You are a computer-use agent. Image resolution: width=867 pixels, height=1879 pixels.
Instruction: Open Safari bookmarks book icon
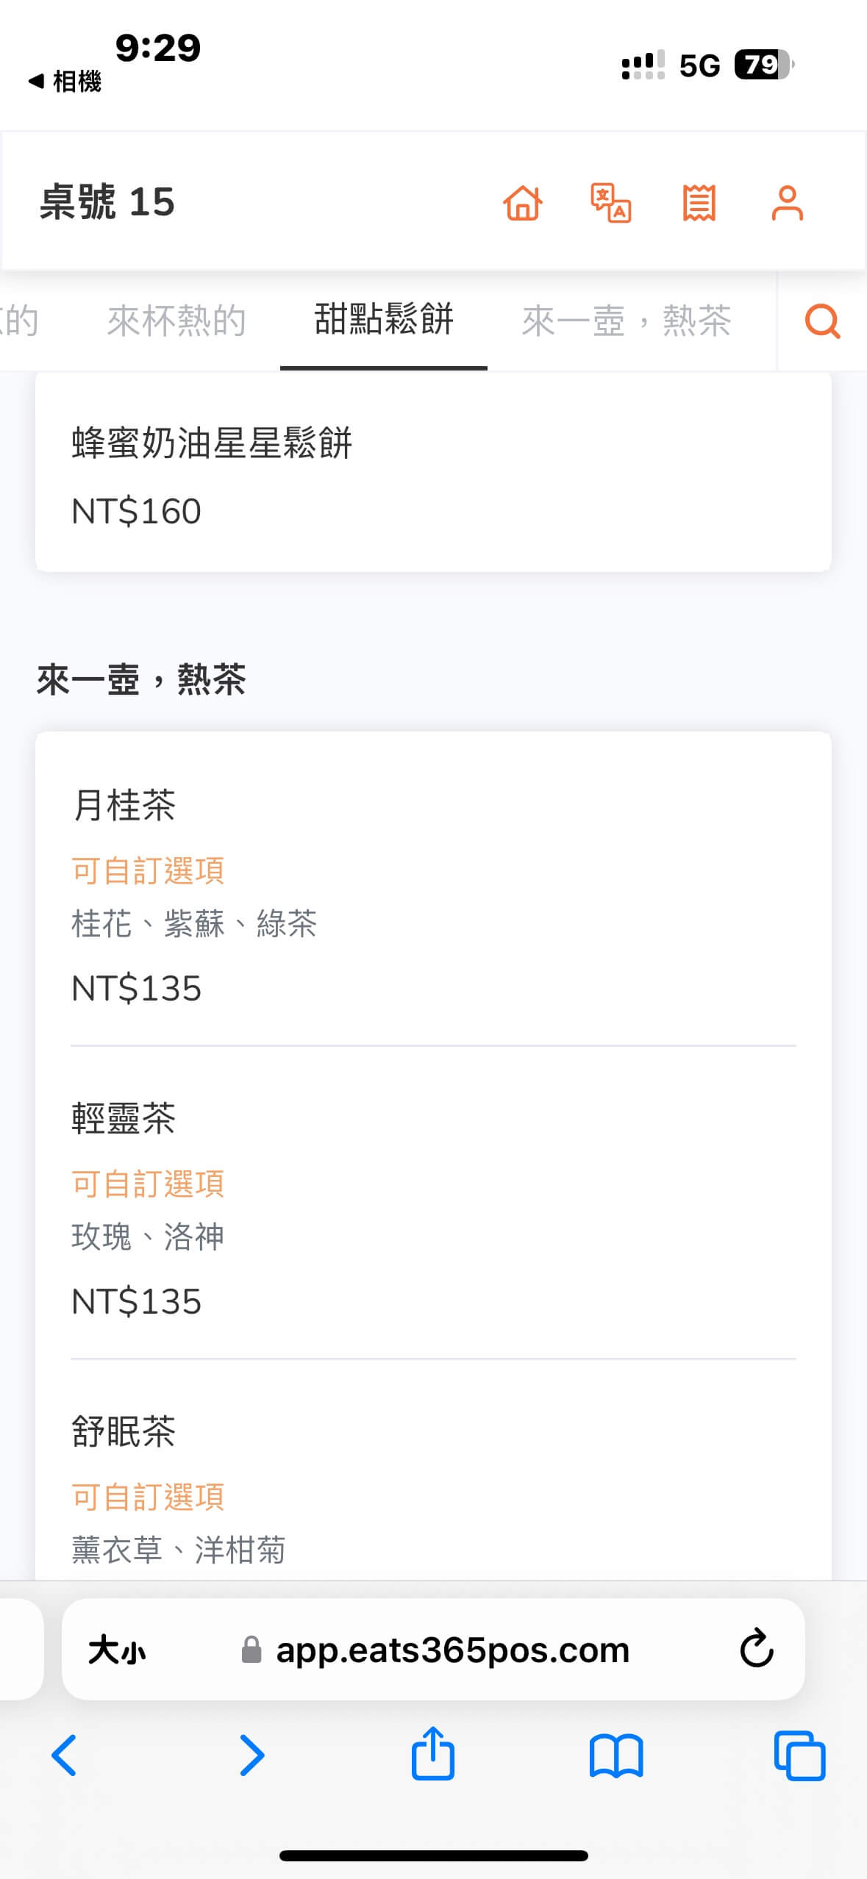616,1756
